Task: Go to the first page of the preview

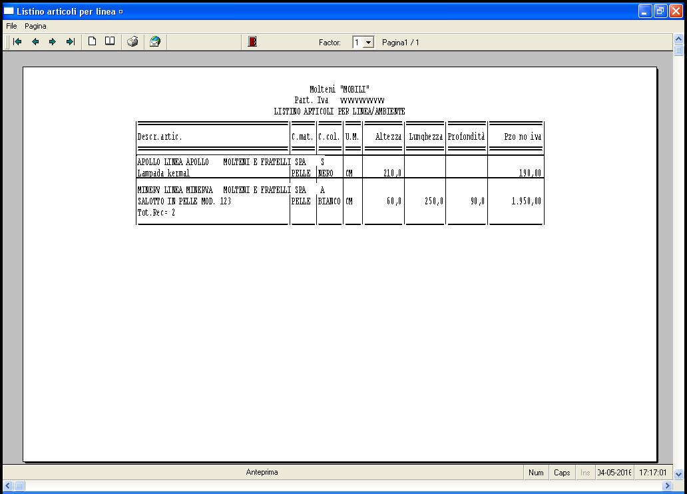Action: pos(17,42)
